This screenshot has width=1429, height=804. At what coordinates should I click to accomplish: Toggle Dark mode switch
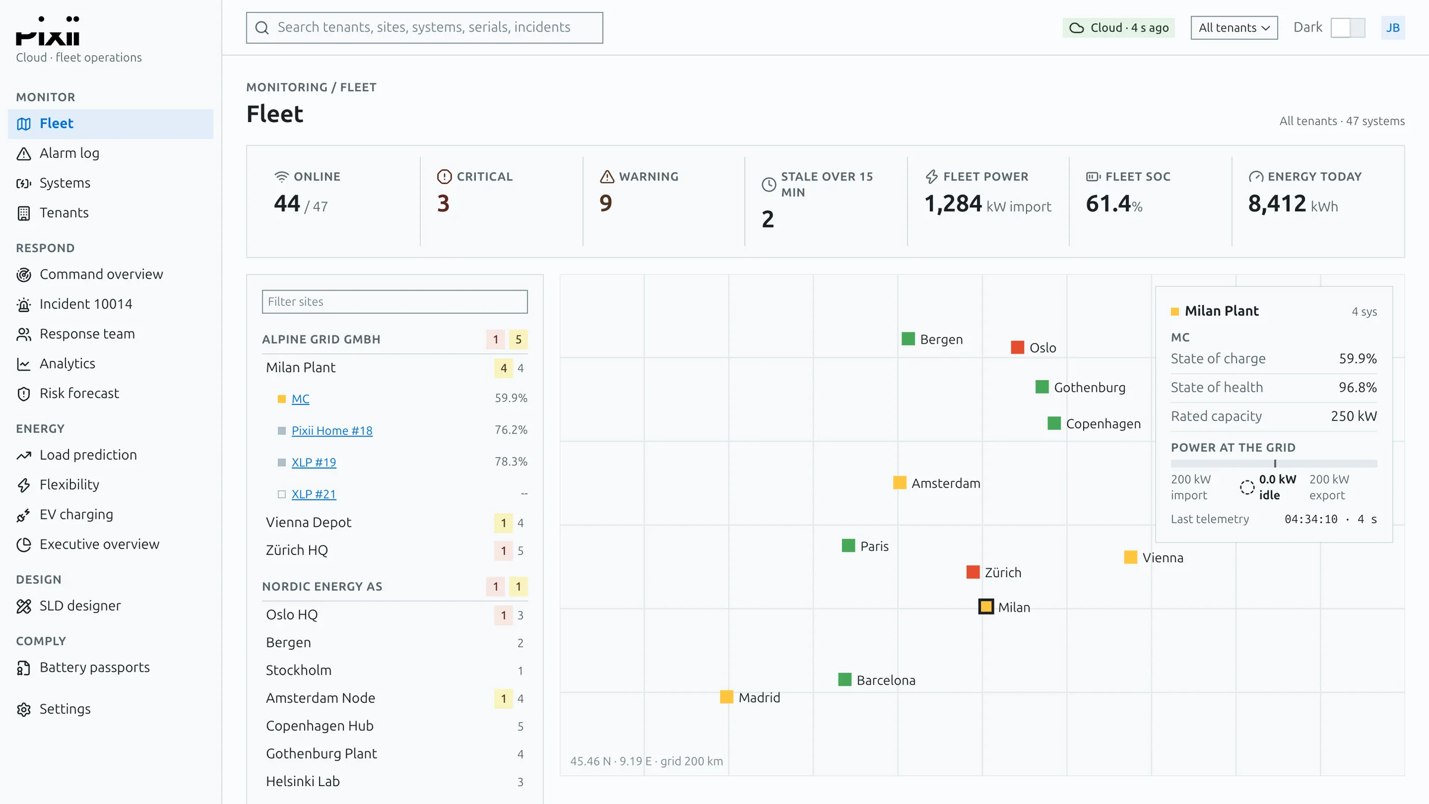pos(1348,27)
